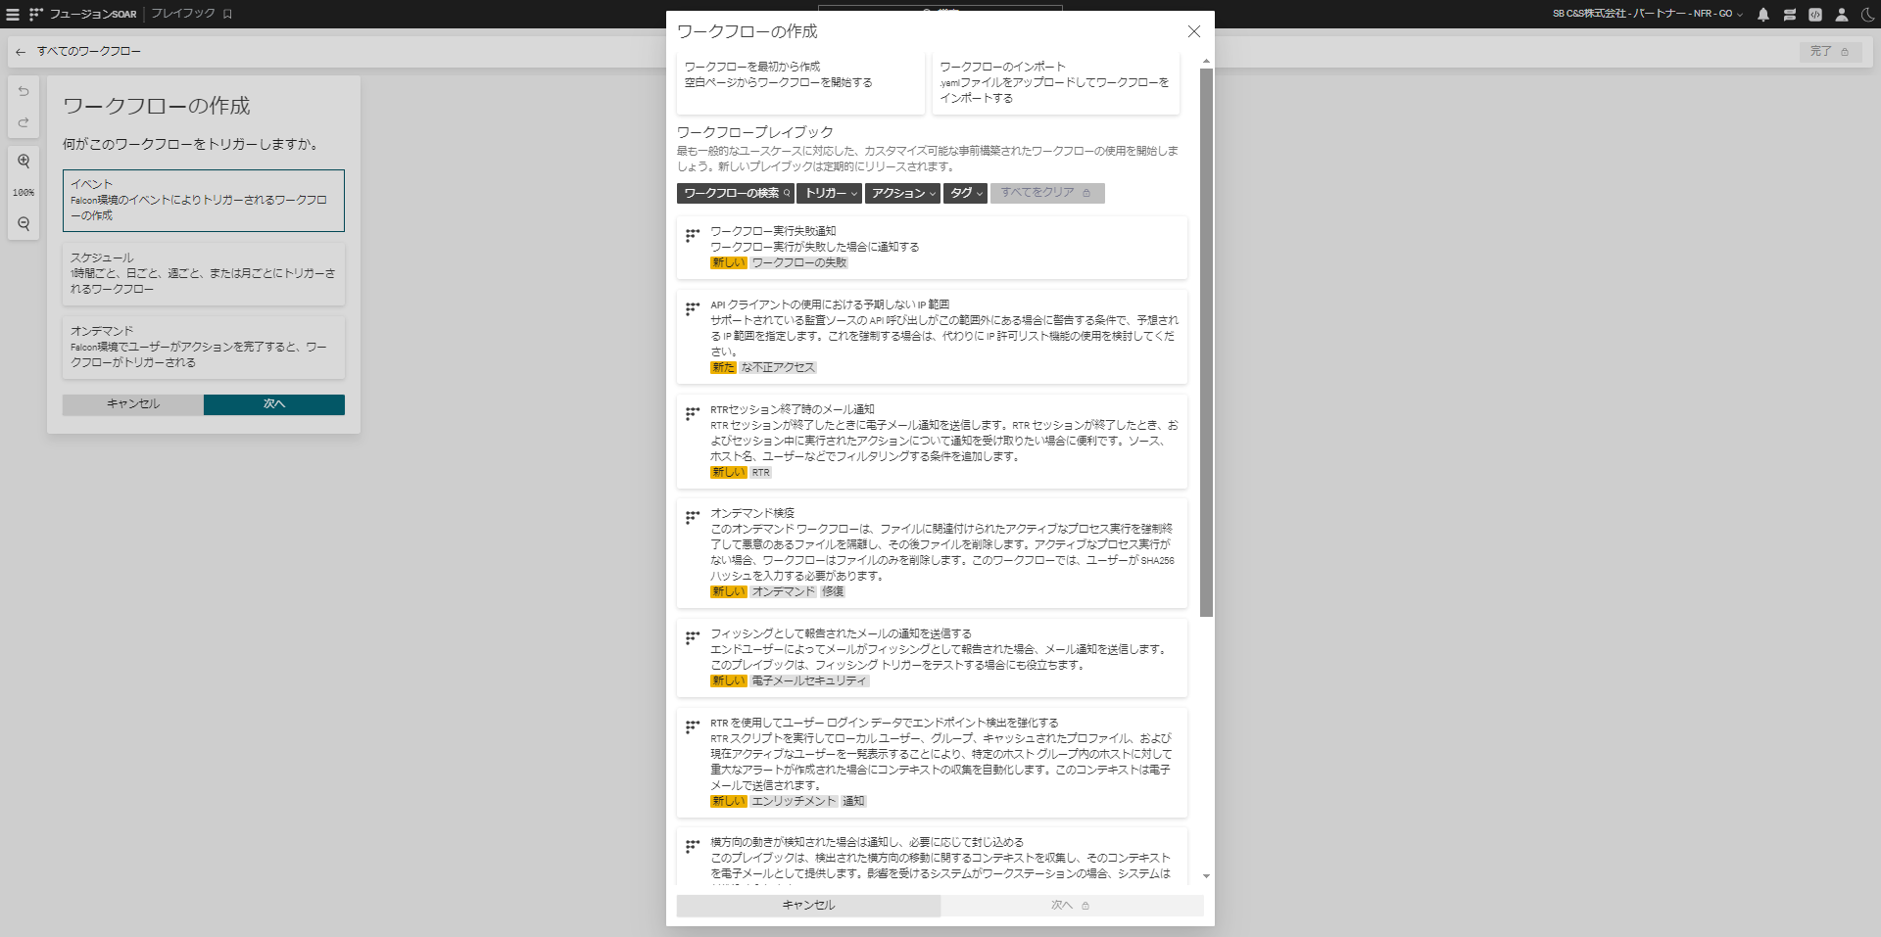Select the API クライアント IP 範囲 playbook
Viewport: 1881px width, 937px height.
click(932, 337)
